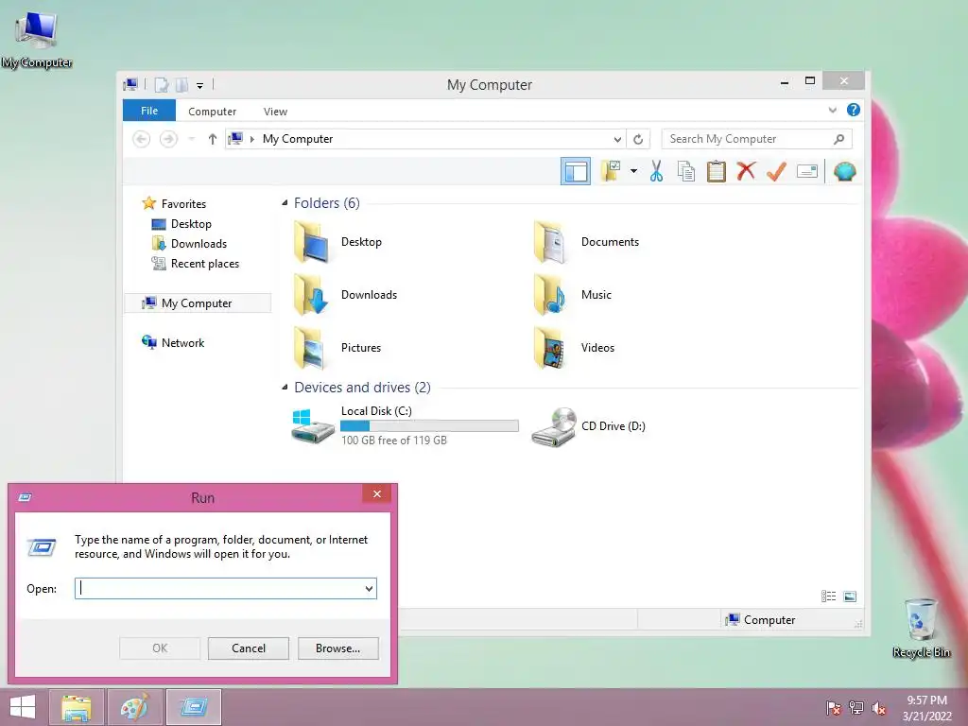Open the dropdown arrow beside folder options icon
The width and height of the screenshot is (968, 726).
point(633,171)
